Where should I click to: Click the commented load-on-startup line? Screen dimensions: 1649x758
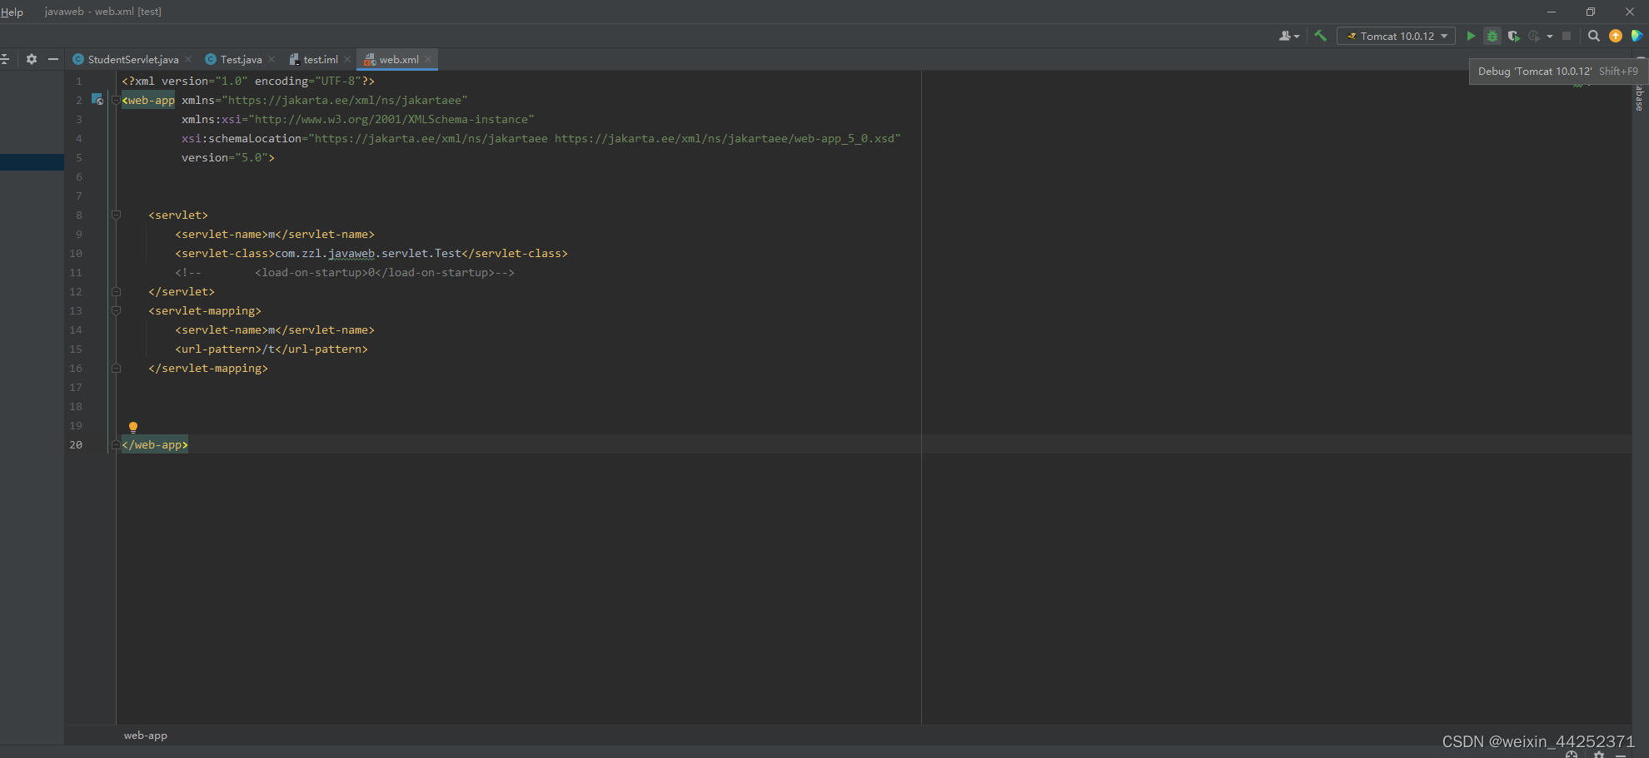pos(345,272)
